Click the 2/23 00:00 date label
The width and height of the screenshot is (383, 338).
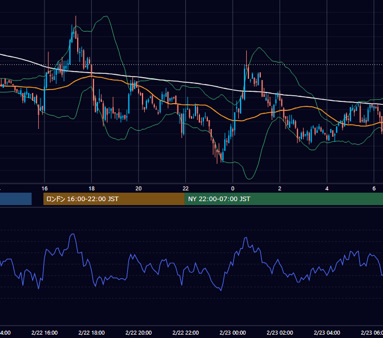[233, 332]
